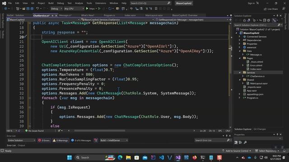Open Microsoft Edge from the taskbar

(x=120, y=157)
